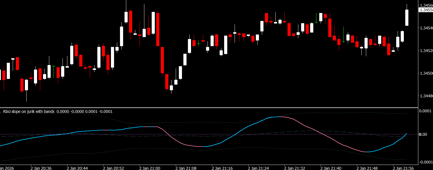This screenshot has height=170, width=433.
Task: Click the 1.3452 price axis label
Action: (426, 51)
